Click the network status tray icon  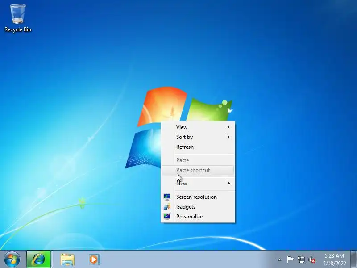click(x=301, y=260)
